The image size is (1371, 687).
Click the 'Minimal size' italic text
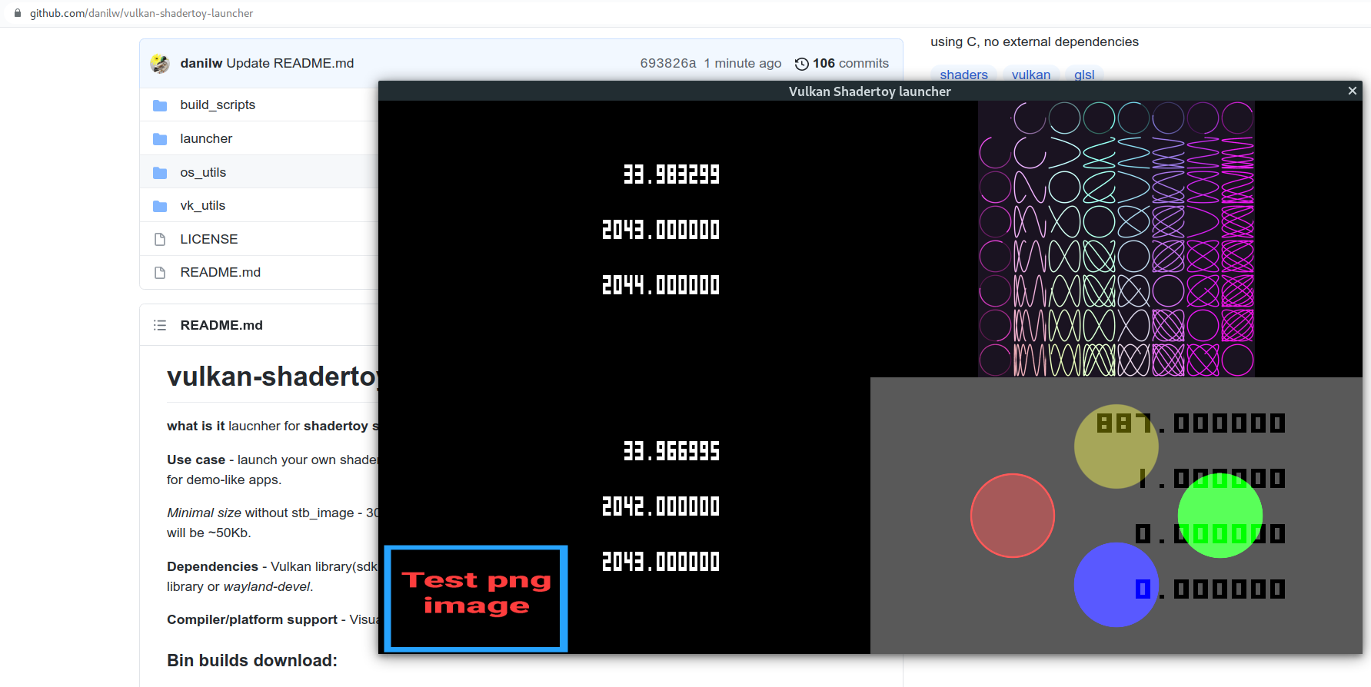tap(204, 513)
